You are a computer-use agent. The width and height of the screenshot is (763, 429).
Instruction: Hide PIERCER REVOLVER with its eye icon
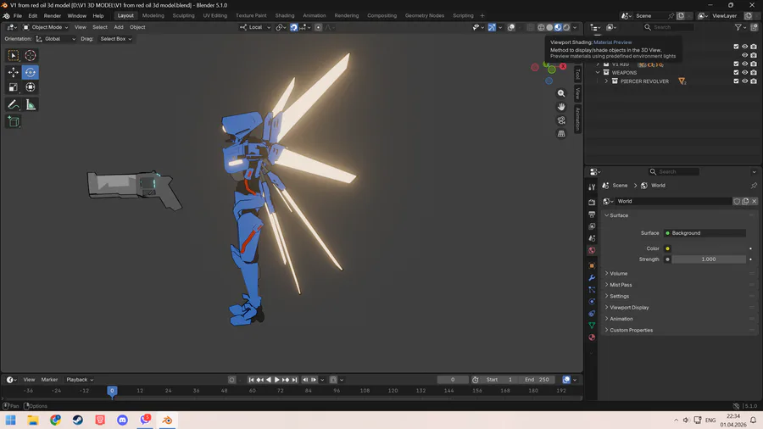[745, 81]
